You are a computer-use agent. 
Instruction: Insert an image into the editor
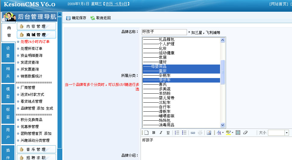[x=209, y=132]
